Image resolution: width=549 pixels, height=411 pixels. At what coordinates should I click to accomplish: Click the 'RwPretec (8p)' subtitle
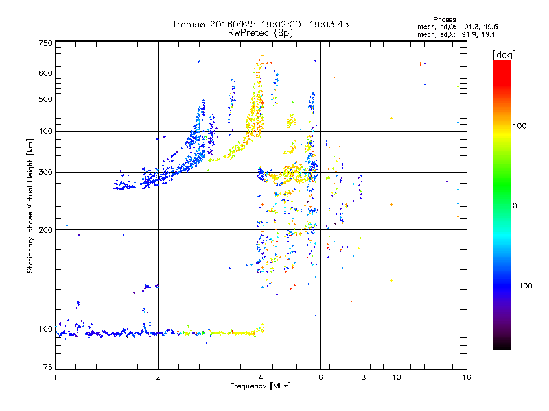[x=261, y=33]
